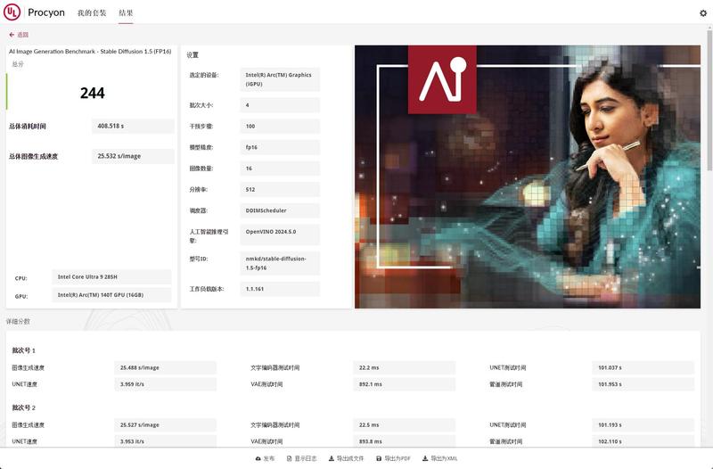713x469 pixels.
Task: Select the 结果 tab
Action: click(x=126, y=12)
